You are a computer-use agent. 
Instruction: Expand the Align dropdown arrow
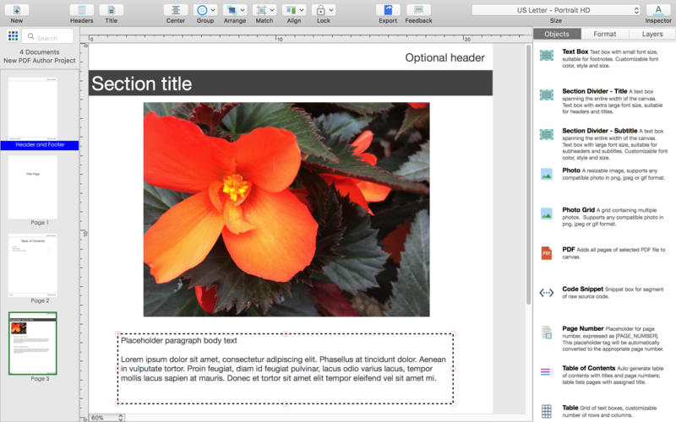click(x=302, y=10)
